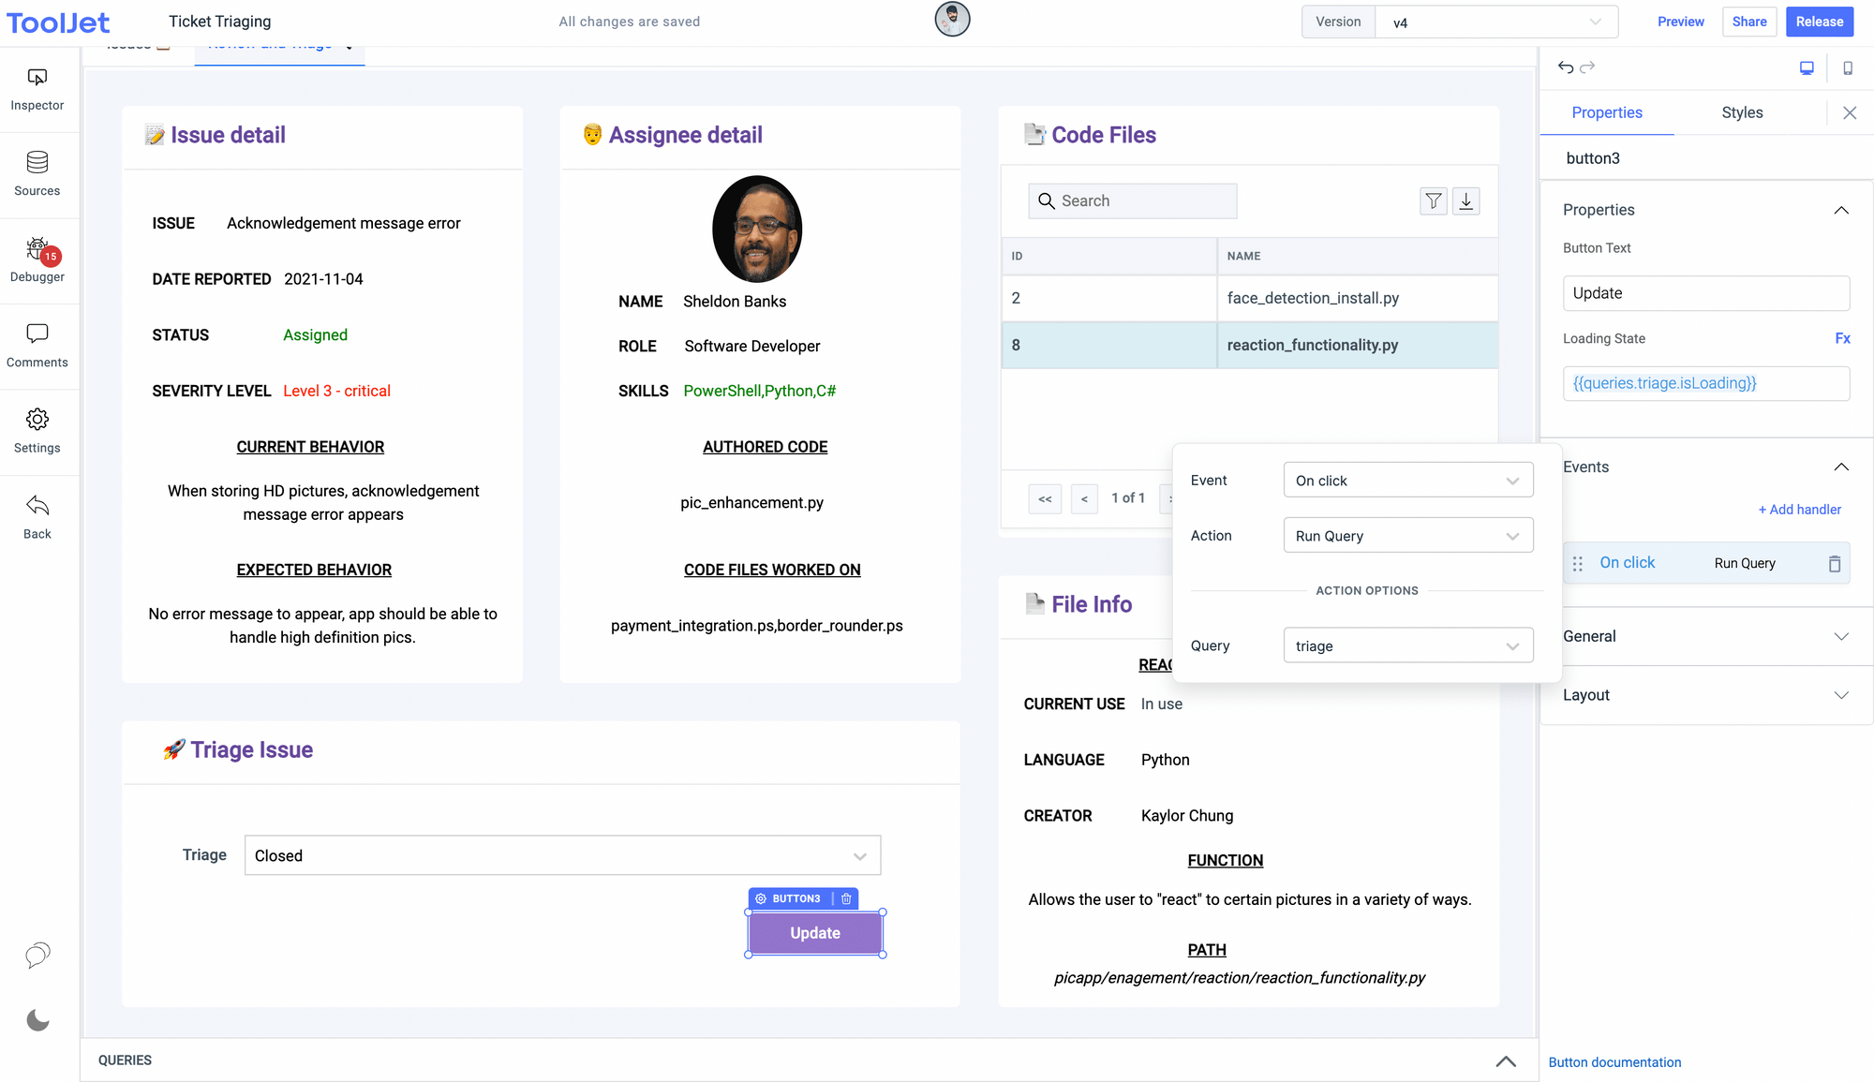Click the table filter icon
Viewport: 1874px width, 1082px height.
pos(1434,200)
